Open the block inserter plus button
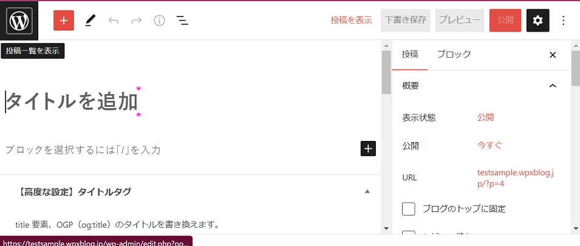Viewport: 580px width, 246px height. coord(64,21)
